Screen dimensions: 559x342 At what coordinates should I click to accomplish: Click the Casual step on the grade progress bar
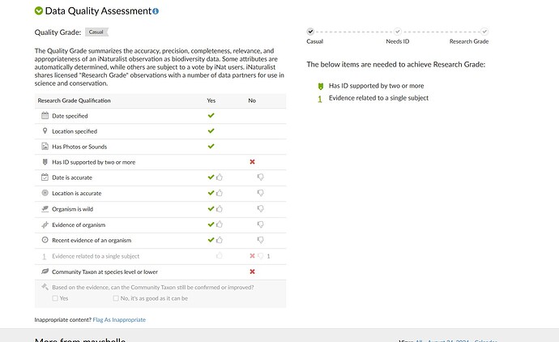pos(310,32)
